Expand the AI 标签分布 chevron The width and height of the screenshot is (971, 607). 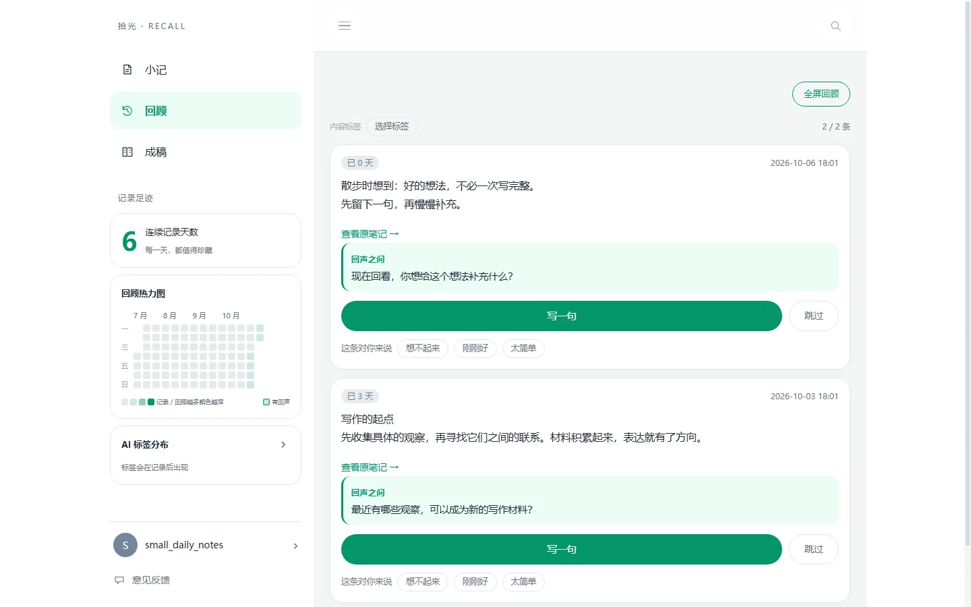click(283, 444)
